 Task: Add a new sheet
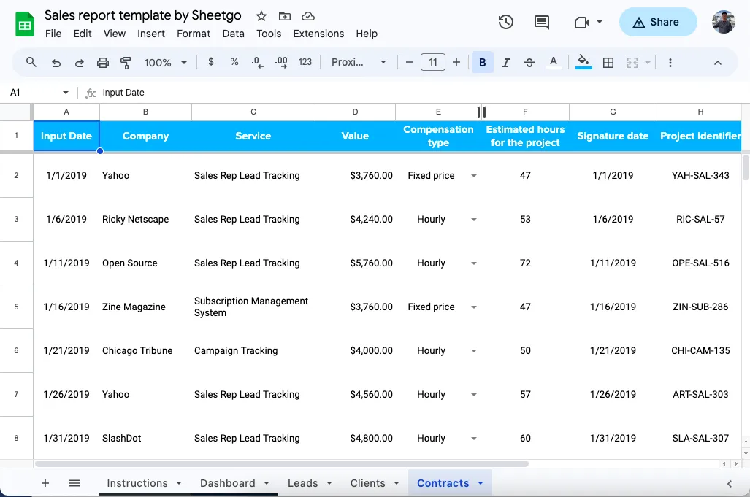[45, 483]
